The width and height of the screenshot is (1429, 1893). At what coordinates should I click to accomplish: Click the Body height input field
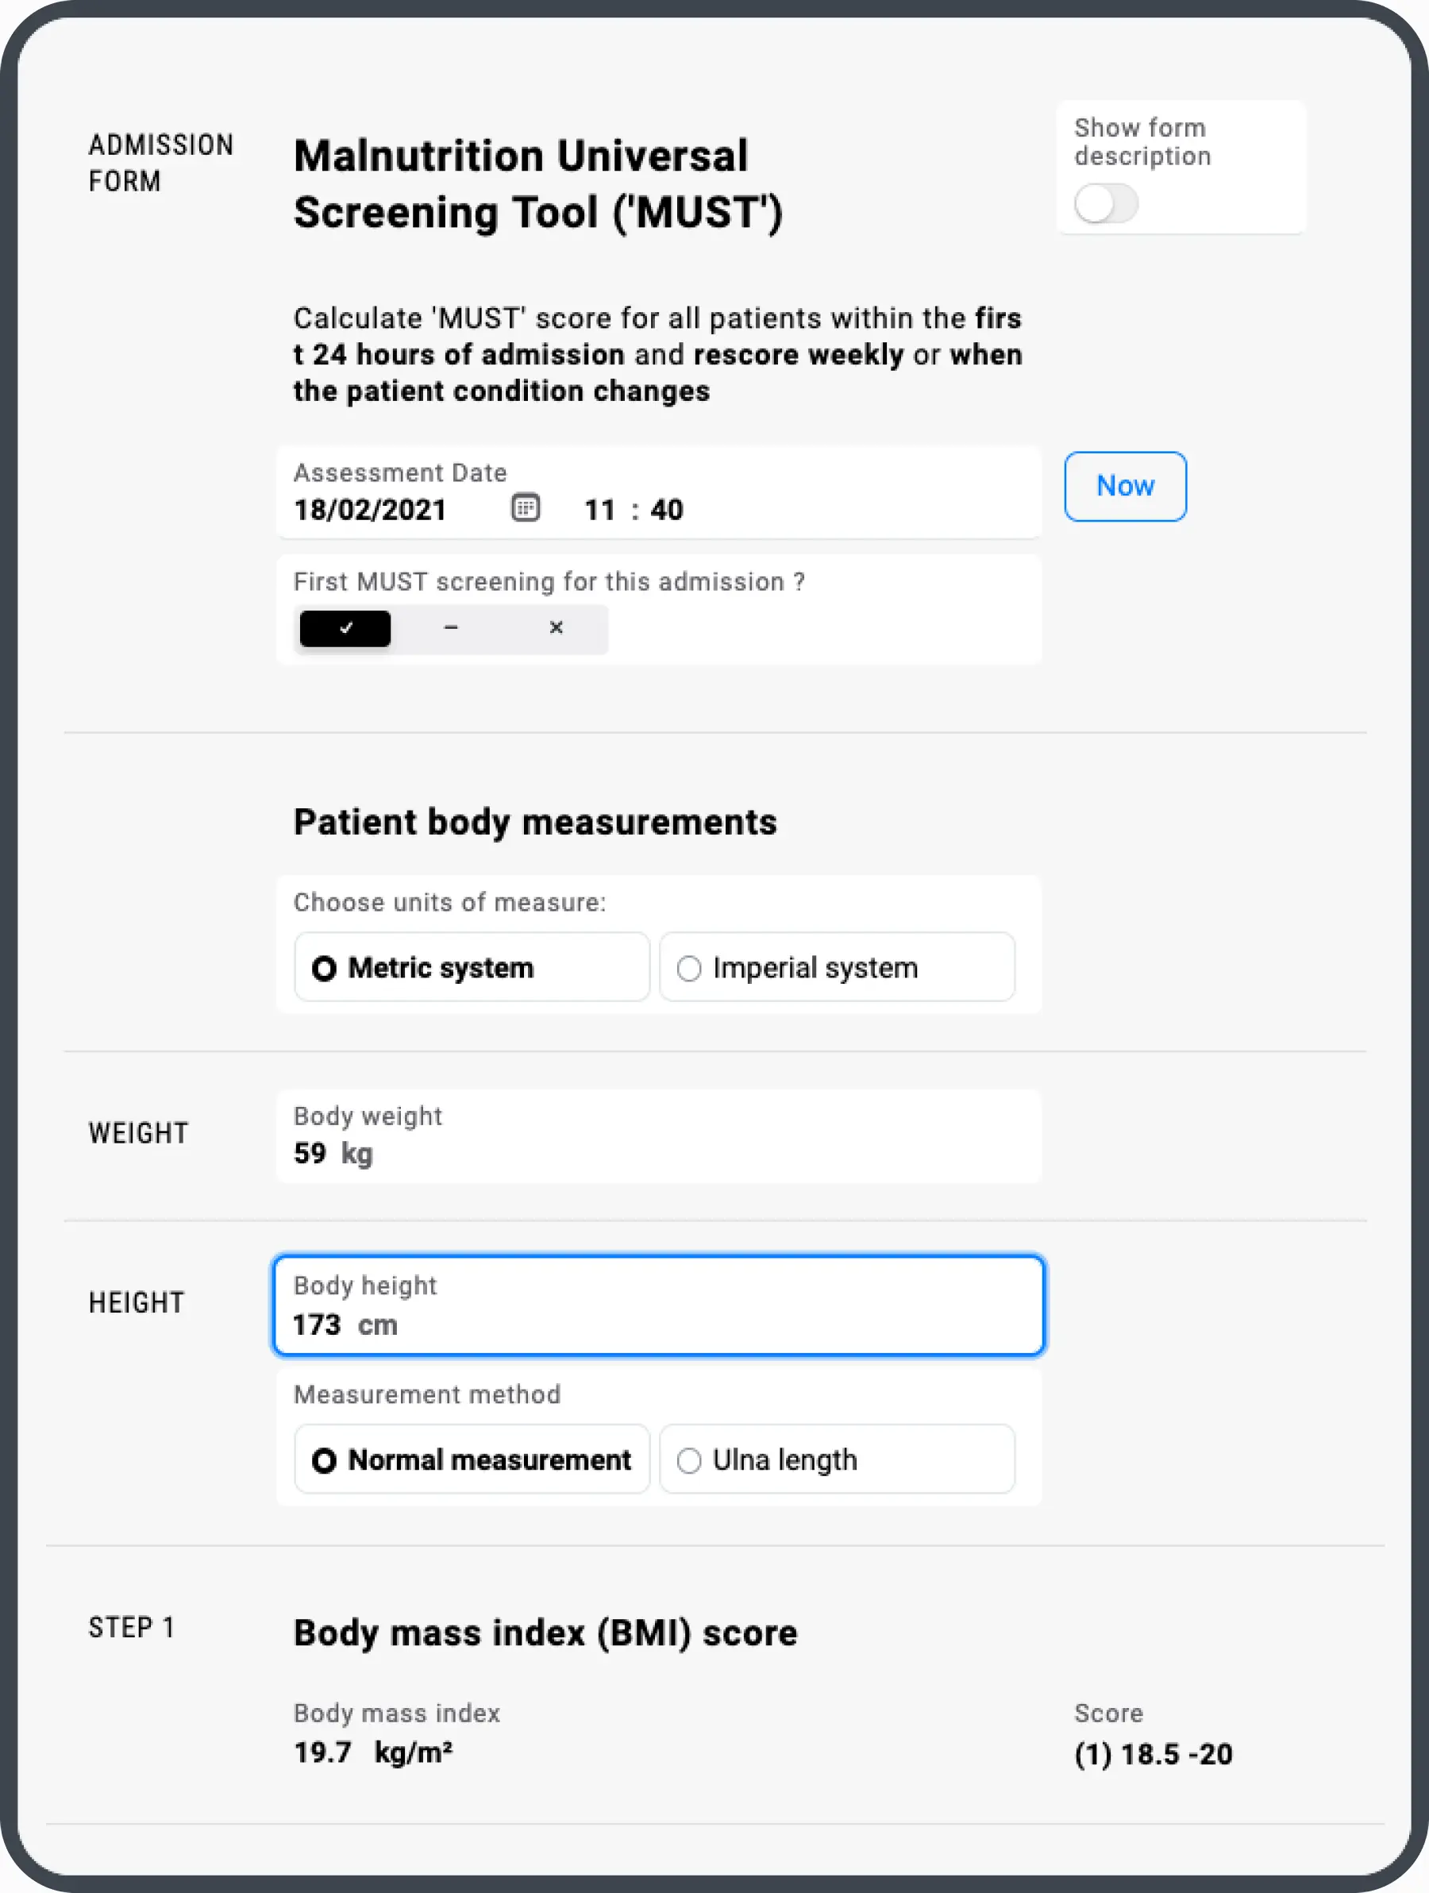(x=657, y=1307)
